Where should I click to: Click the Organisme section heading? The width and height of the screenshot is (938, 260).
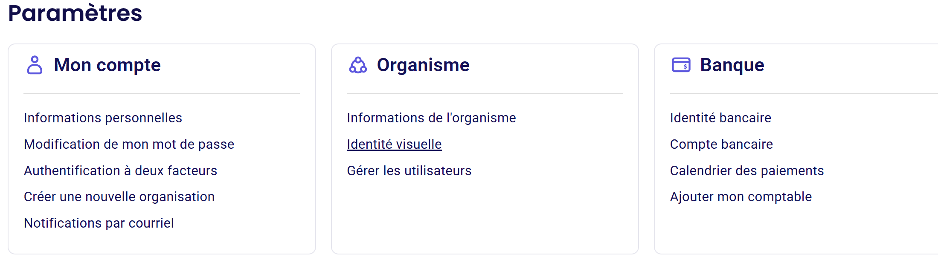coord(423,65)
